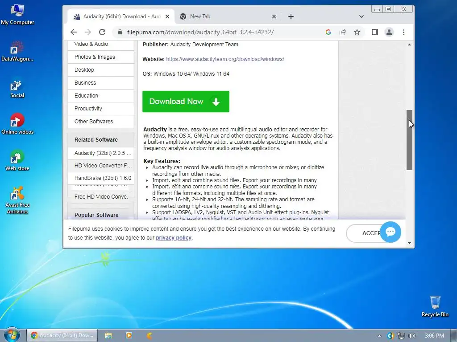The image size is (457, 342).
Task: Click the green Download Now button
Action: 186,102
